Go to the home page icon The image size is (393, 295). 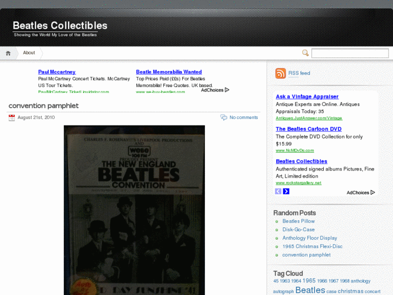[x=8, y=53]
